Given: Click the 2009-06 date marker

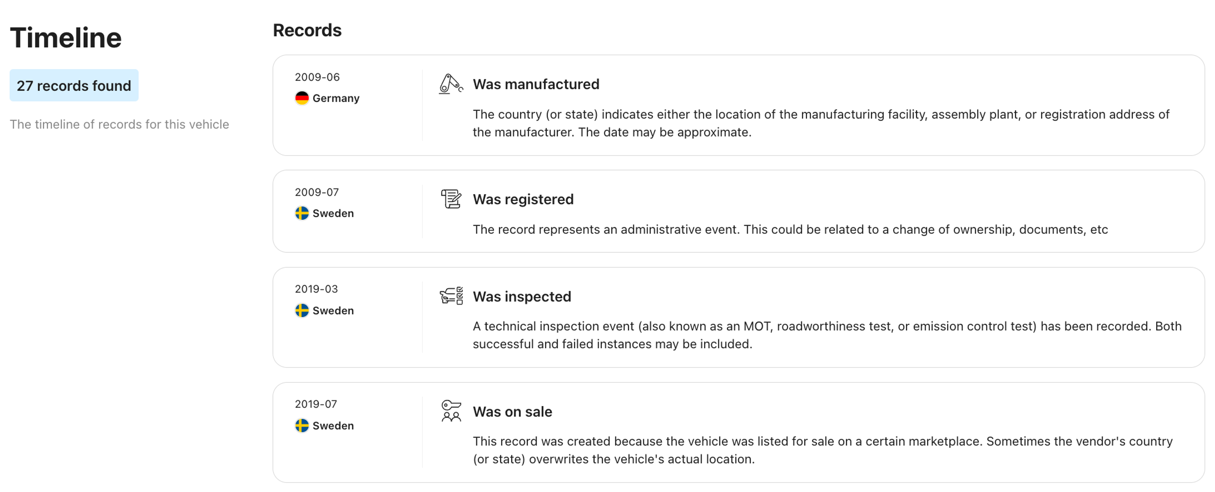Looking at the screenshot, I should coord(317,77).
